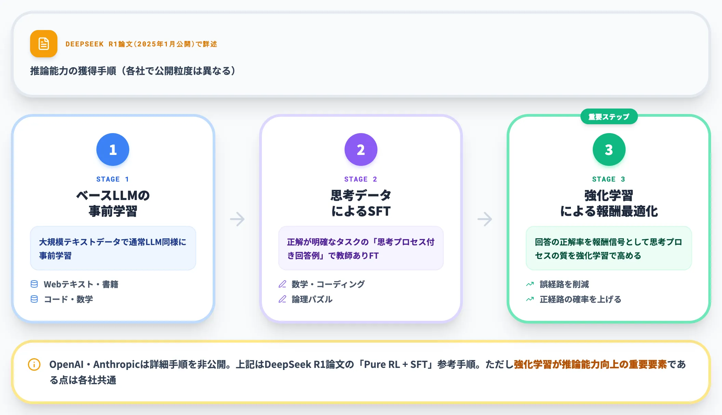Viewport: 722px width, 415px height.
Task: Click the text 誤経路を削減
Action: point(564,284)
